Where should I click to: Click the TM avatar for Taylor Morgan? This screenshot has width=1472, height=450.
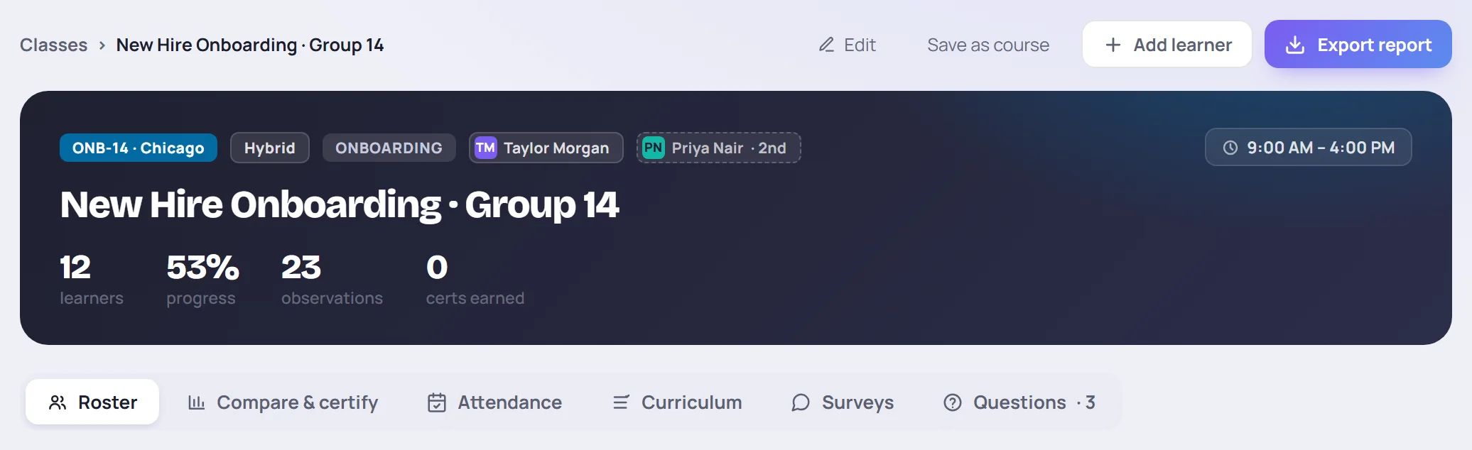click(485, 148)
